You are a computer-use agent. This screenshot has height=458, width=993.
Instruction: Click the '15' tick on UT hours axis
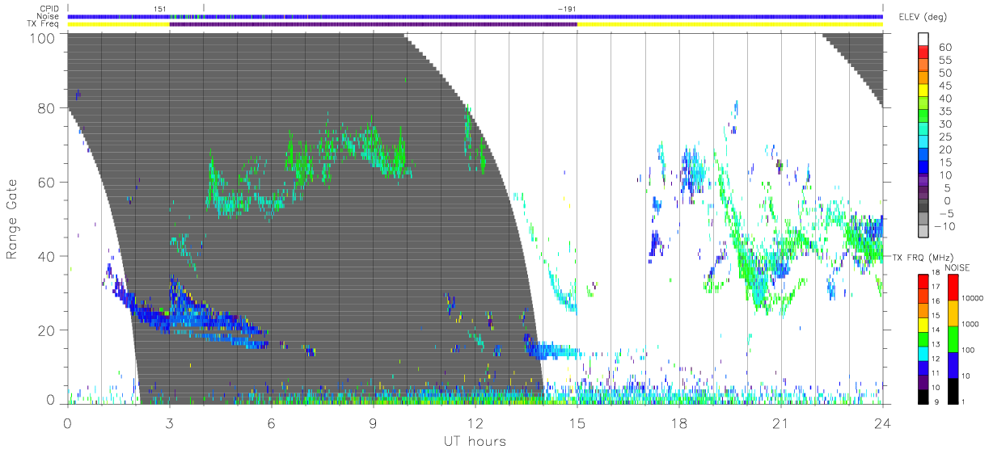577,422
